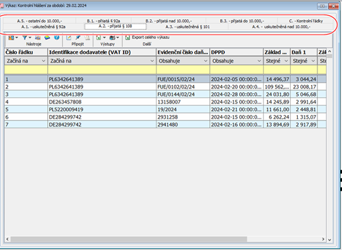Click the chart icon in Nástroje group
Image resolution: width=342 pixels, height=250 pixels.
38,38
